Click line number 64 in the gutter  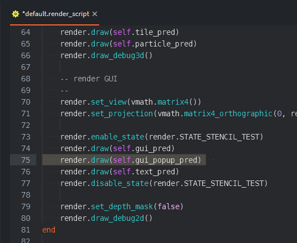tap(25, 32)
